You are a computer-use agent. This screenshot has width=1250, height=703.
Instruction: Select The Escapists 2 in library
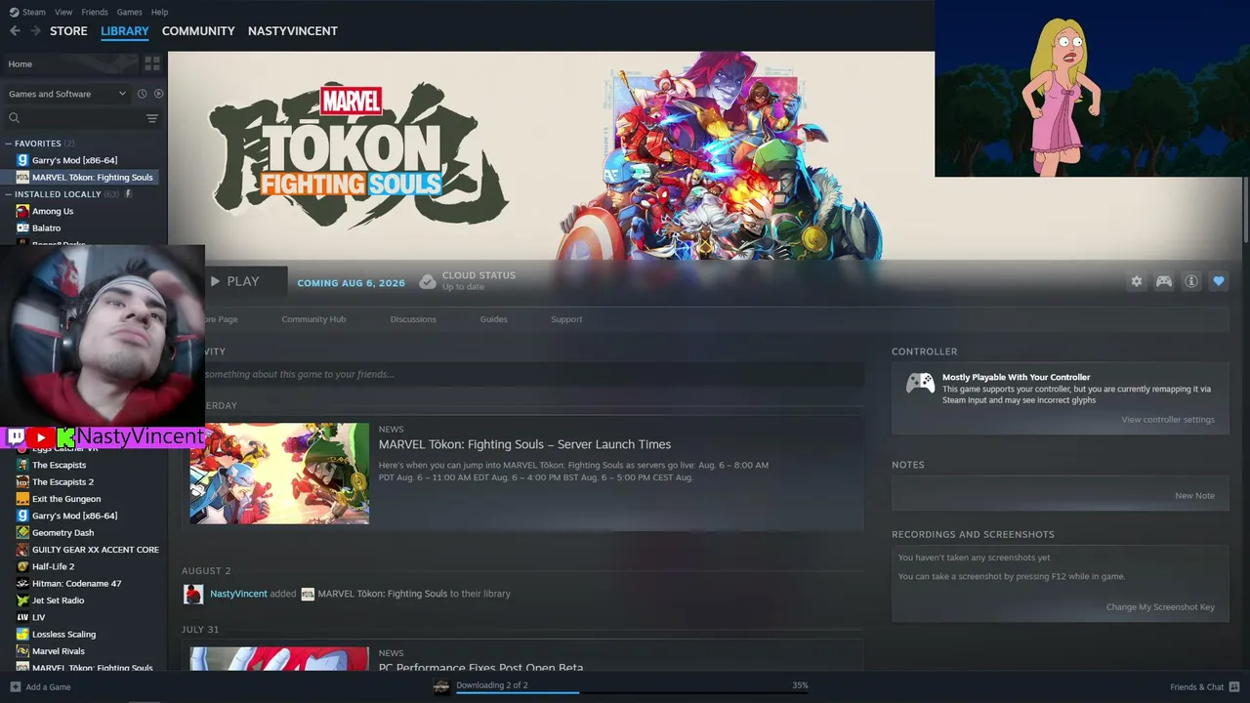point(62,481)
